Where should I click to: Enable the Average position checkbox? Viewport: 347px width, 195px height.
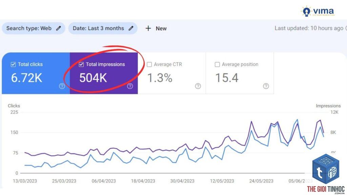tap(217, 64)
